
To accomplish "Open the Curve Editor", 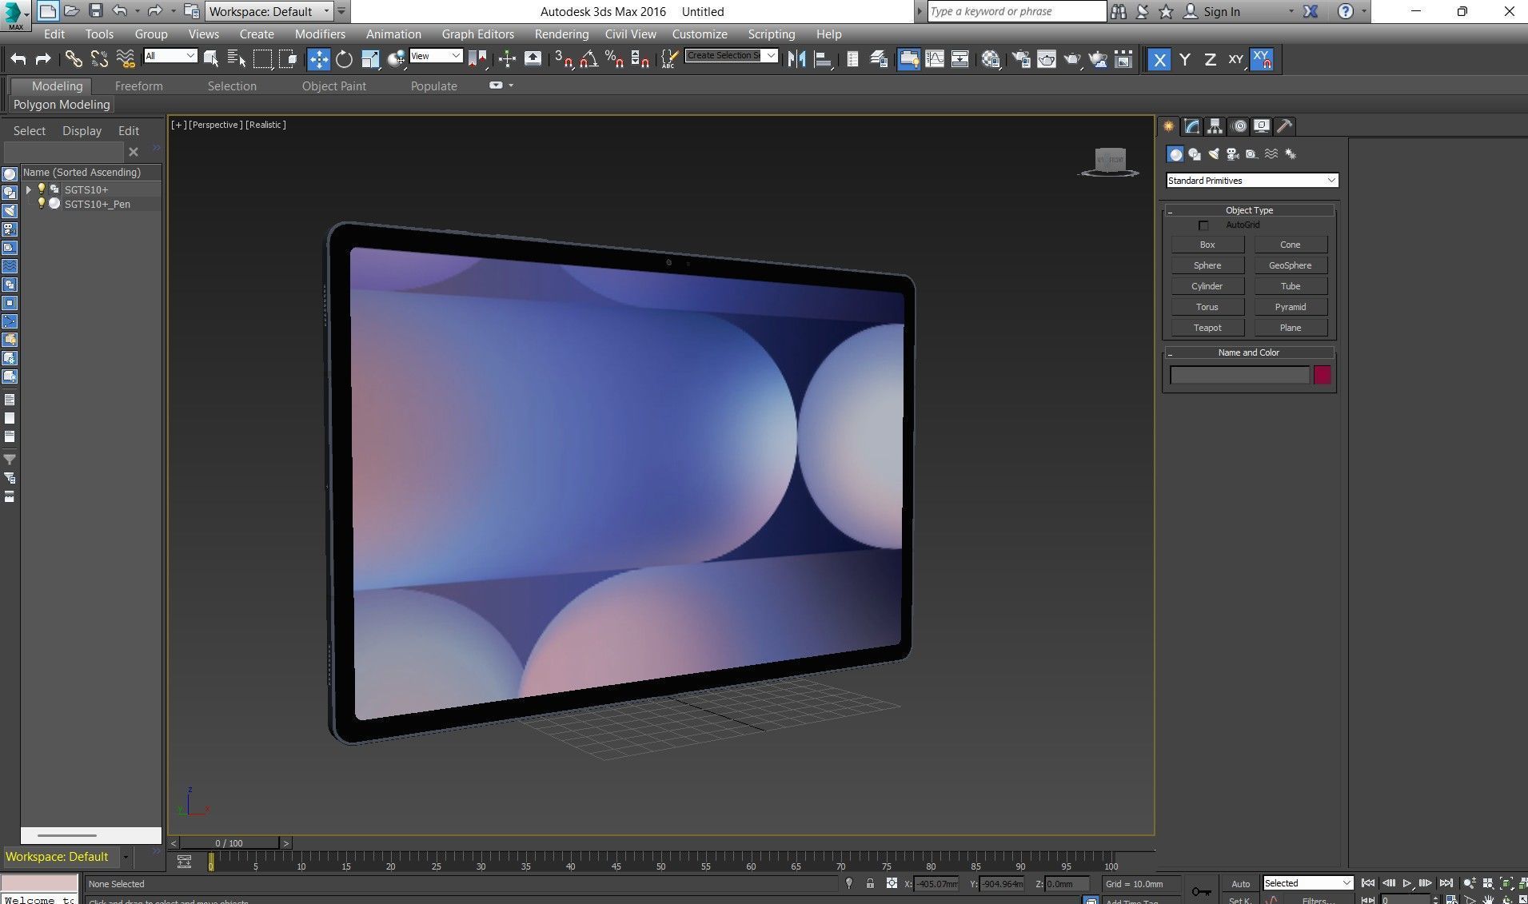I will tap(935, 58).
